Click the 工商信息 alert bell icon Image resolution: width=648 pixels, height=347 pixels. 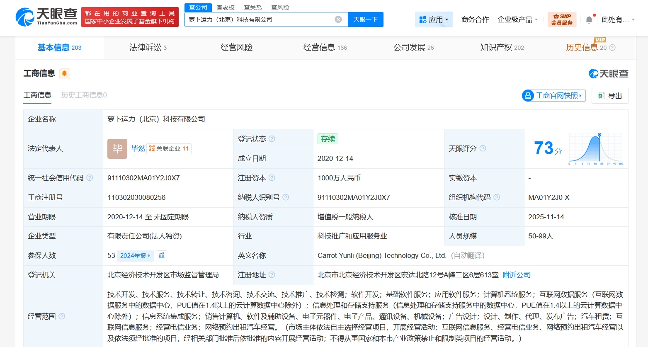point(64,73)
